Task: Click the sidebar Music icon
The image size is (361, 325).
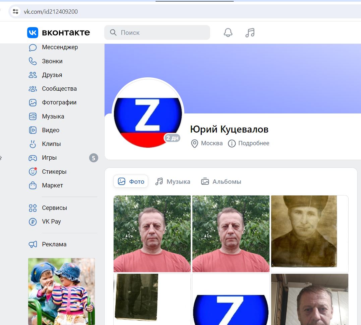Action: pos(33,116)
